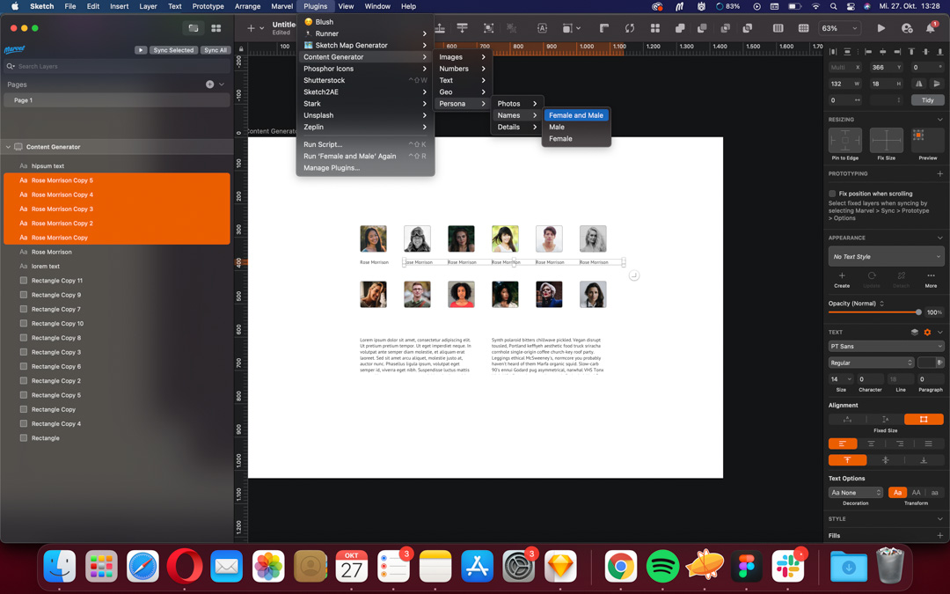950x594 pixels.
Task: Collapse the Content Generator artboard group
Action: click(8, 147)
